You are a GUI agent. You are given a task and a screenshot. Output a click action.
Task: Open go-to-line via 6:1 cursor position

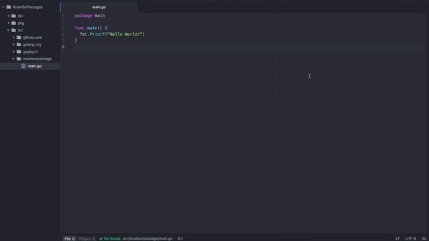[180, 238]
